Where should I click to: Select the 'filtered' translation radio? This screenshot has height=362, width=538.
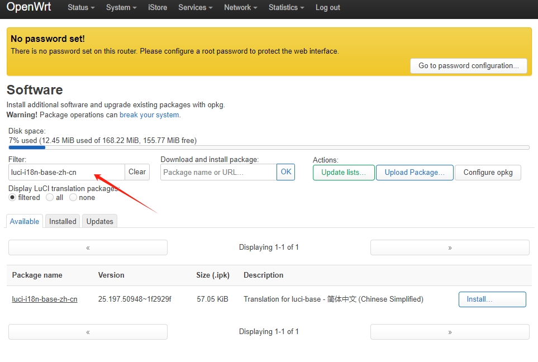(x=12, y=198)
